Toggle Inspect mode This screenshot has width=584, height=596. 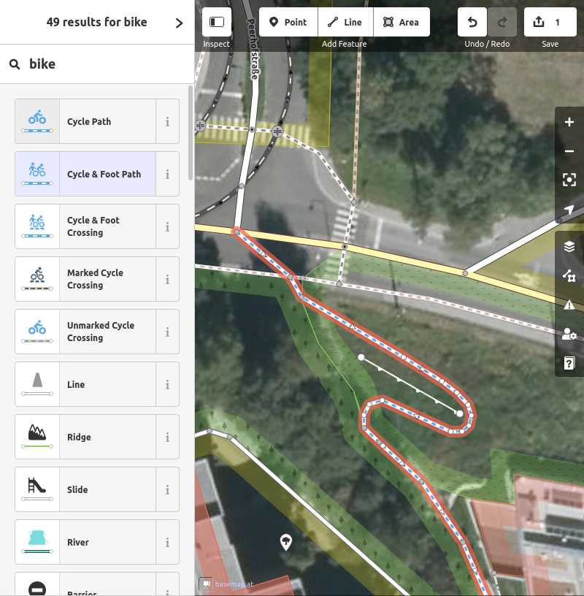[x=216, y=22]
